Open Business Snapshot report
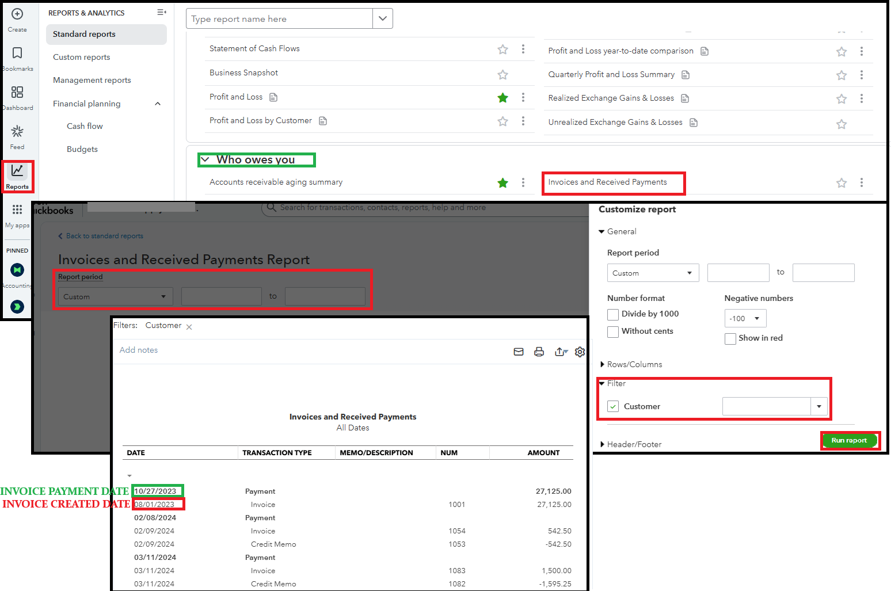Image resolution: width=891 pixels, height=591 pixels. tap(243, 73)
